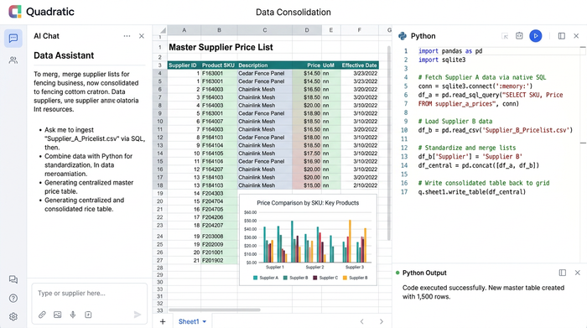587x328 pixels.
Task: Select column C header
Action: [265, 30]
